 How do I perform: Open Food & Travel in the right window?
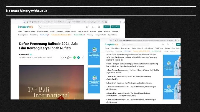tap(159, 48)
